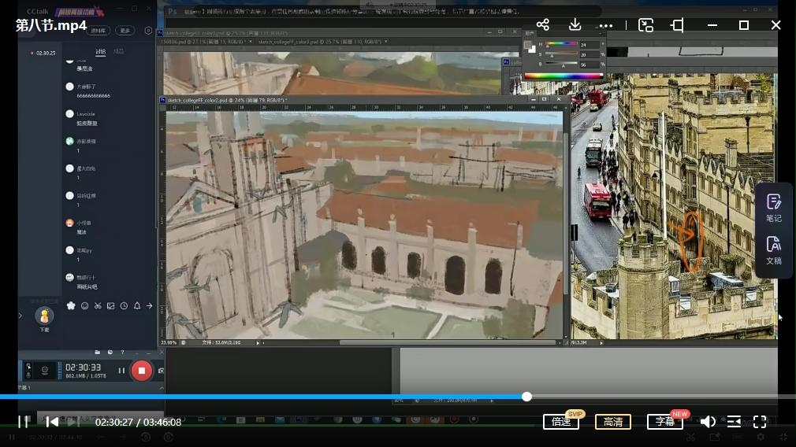Image resolution: width=796 pixels, height=447 pixels.
Task: Open the recorder folder icon
Action: pos(97,352)
